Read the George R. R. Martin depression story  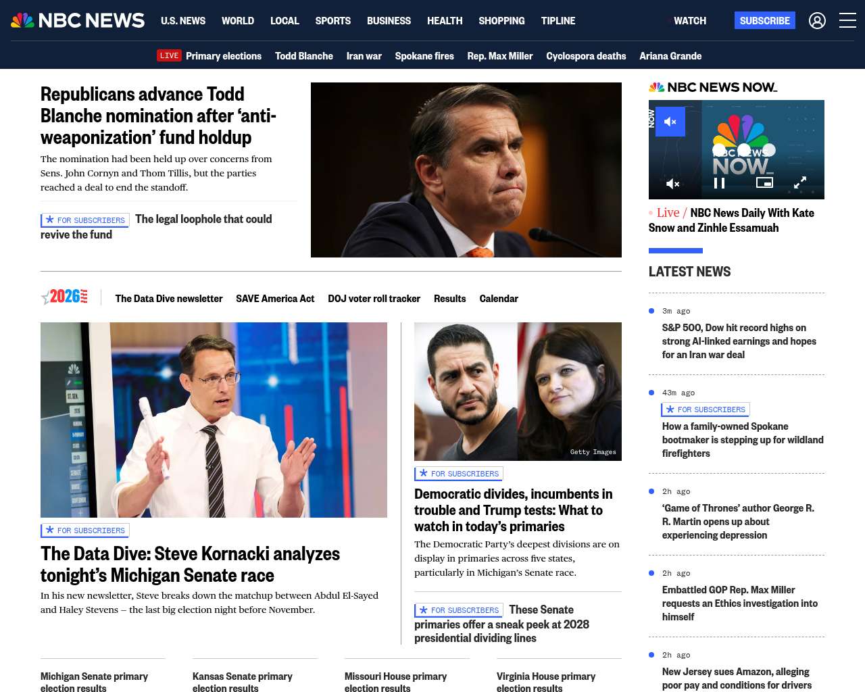pyautogui.click(x=738, y=522)
